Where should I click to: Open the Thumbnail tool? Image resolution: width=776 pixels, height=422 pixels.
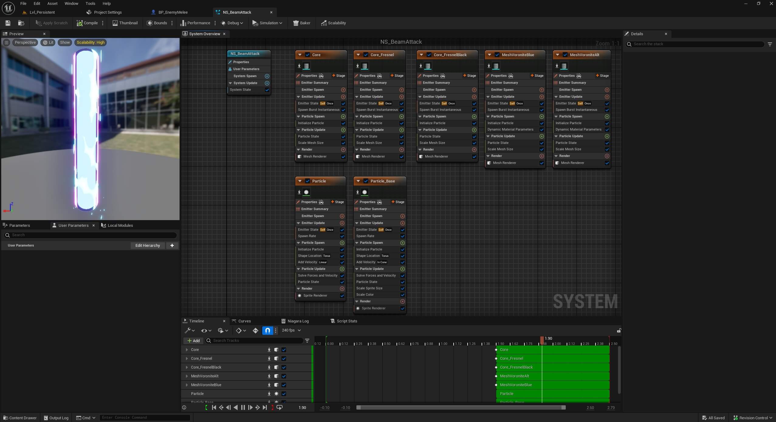point(125,23)
